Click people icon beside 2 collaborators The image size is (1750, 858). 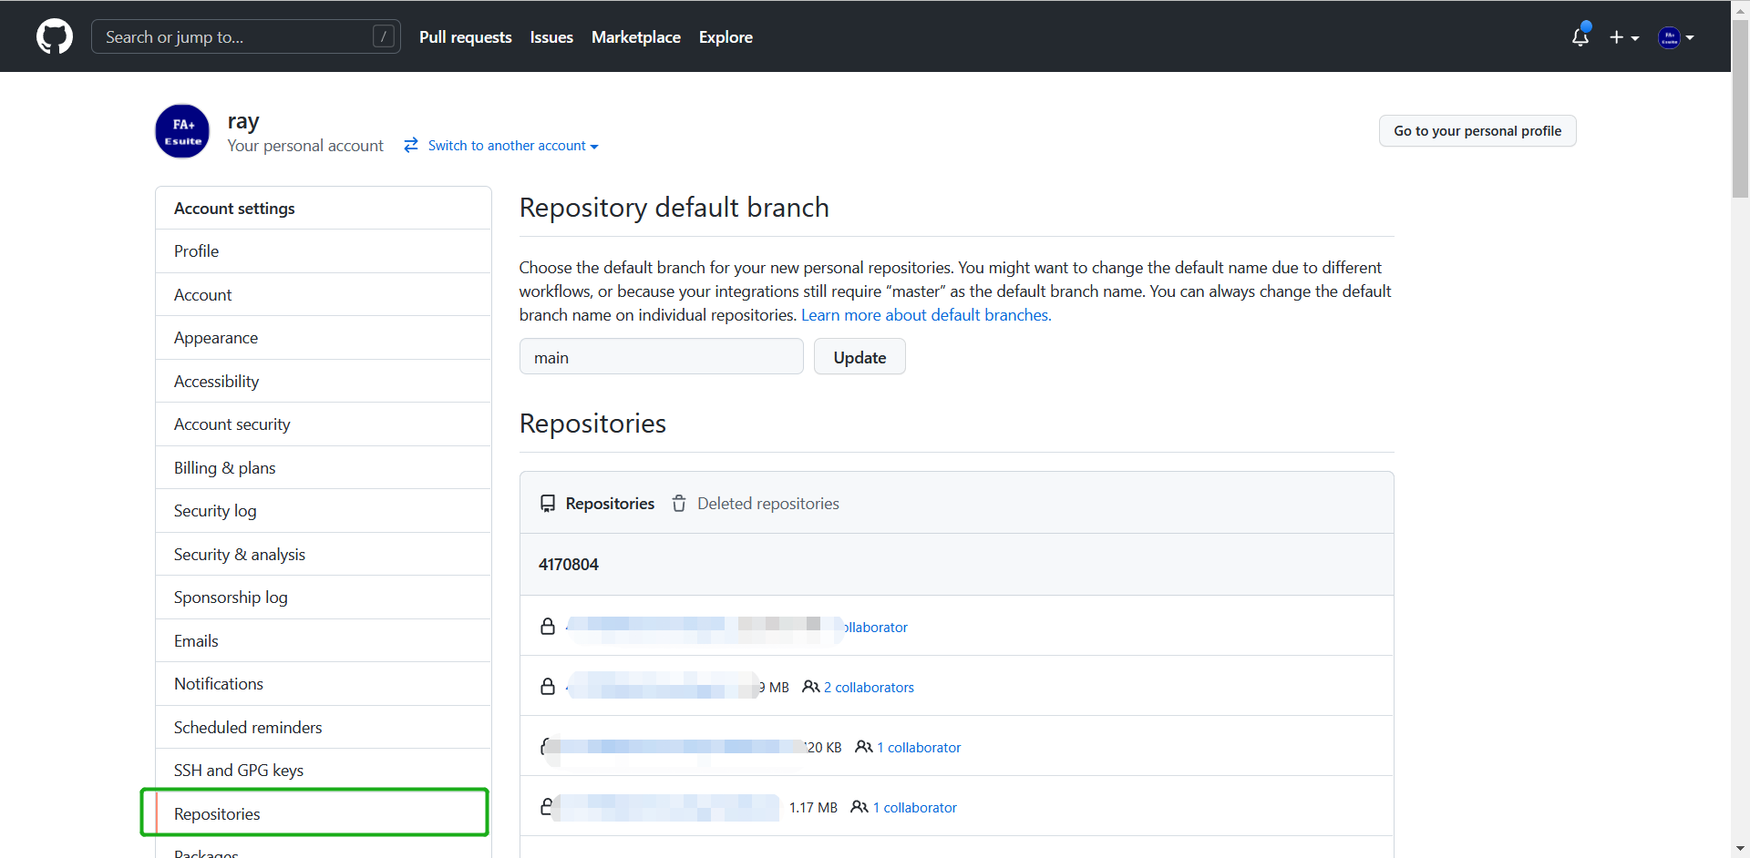tap(810, 687)
